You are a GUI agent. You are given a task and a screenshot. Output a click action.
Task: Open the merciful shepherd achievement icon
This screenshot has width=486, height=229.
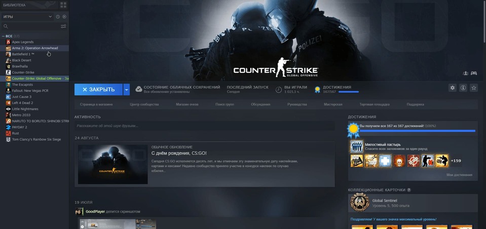[x=357, y=146]
